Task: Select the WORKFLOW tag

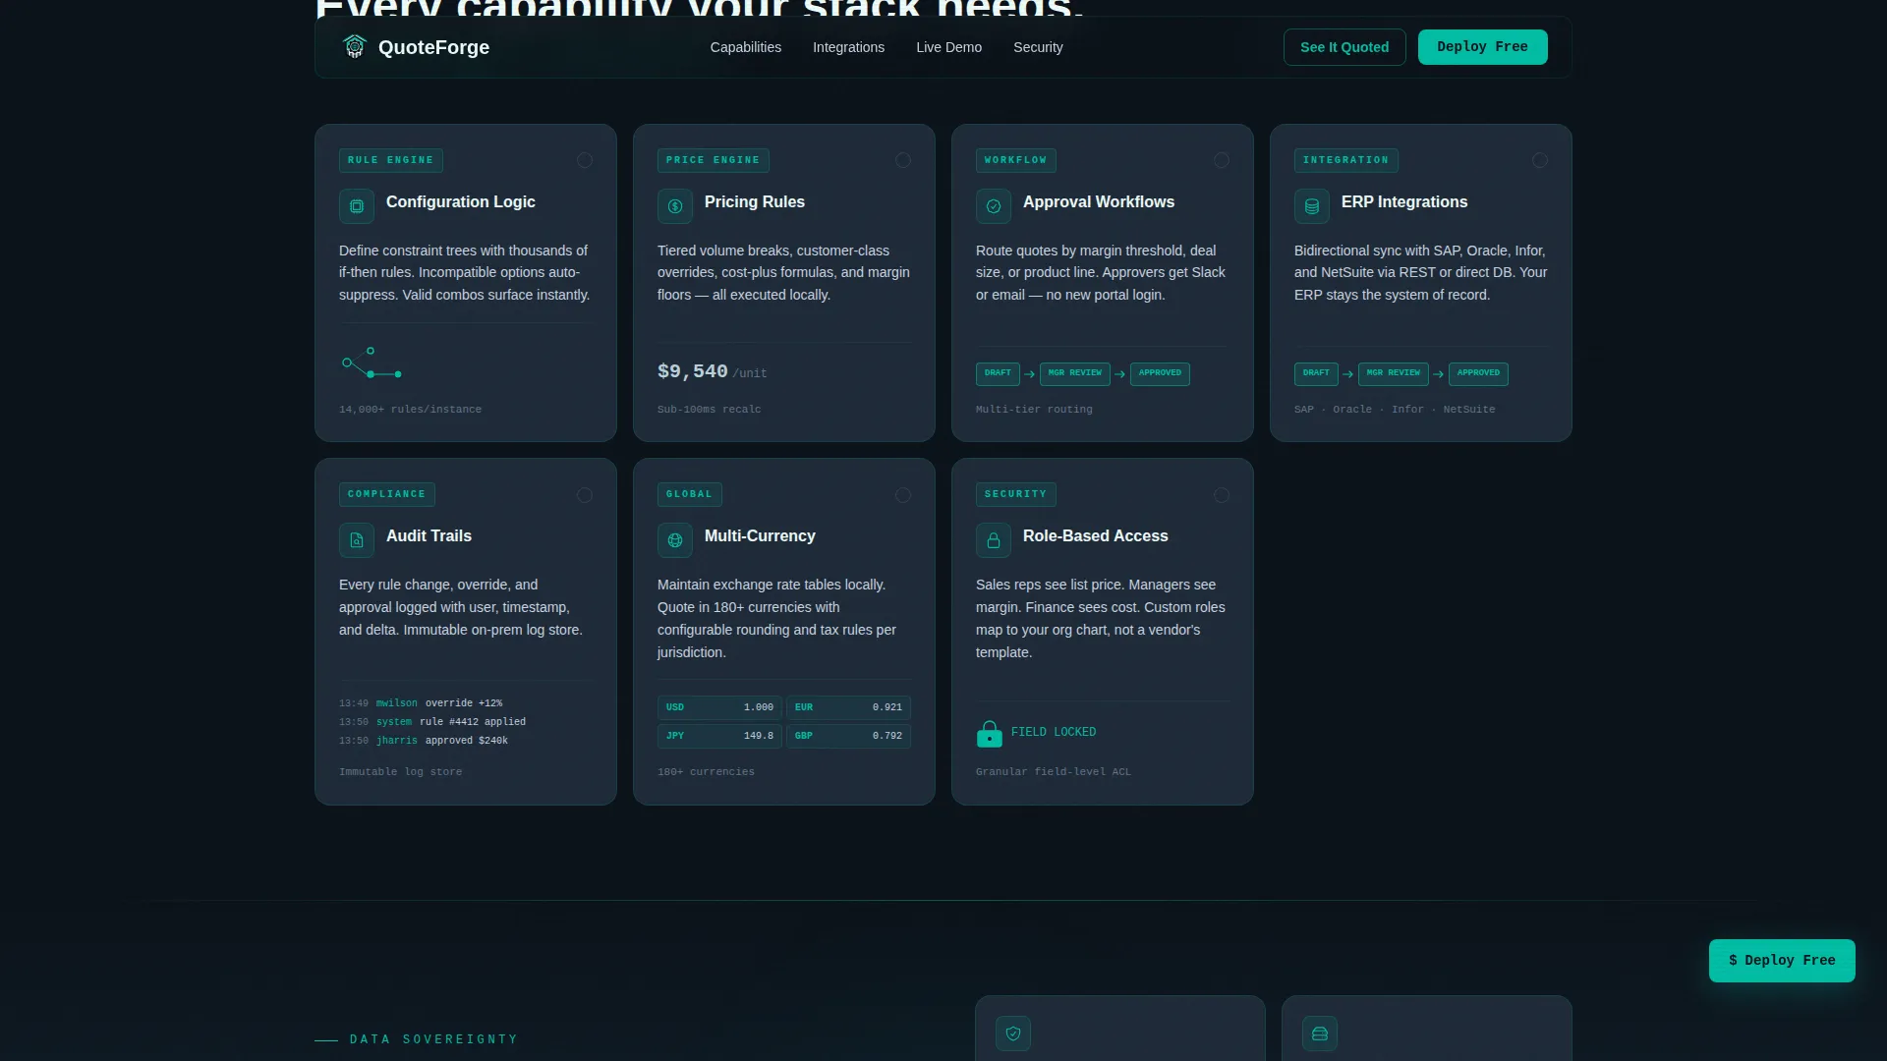Action: click(x=1015, y=160)
